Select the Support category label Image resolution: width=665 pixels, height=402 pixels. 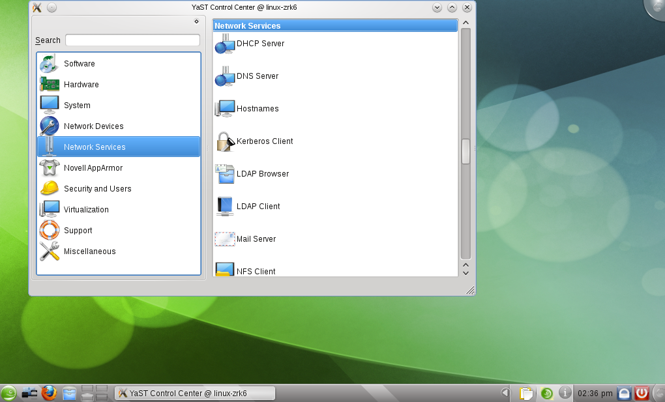(x=78, y=230)
